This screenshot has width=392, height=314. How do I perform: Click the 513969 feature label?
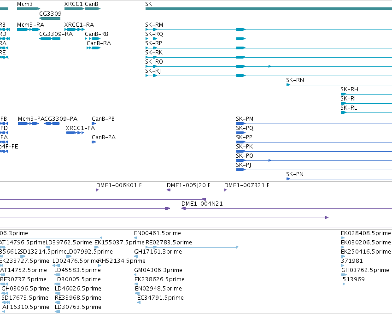click(353, 280)
